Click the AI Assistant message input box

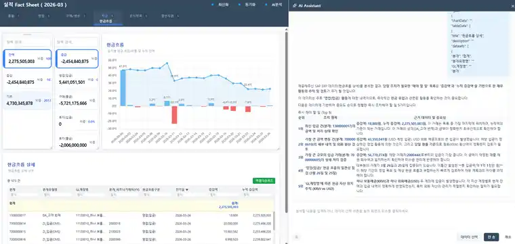(402, 218)
